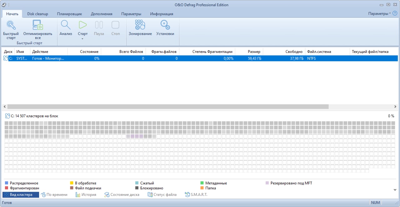The height and width of the screenshot is (207, 400).
Task: Expand the legend with the chevron arrow
Action: point(395,190)
